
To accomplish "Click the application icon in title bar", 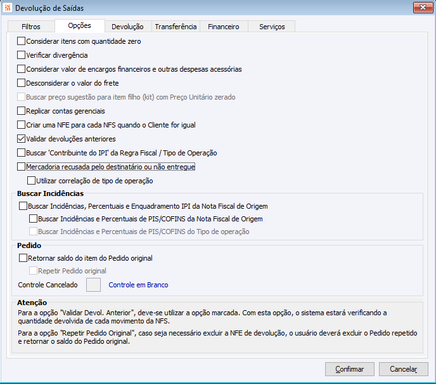I will 8,8.
